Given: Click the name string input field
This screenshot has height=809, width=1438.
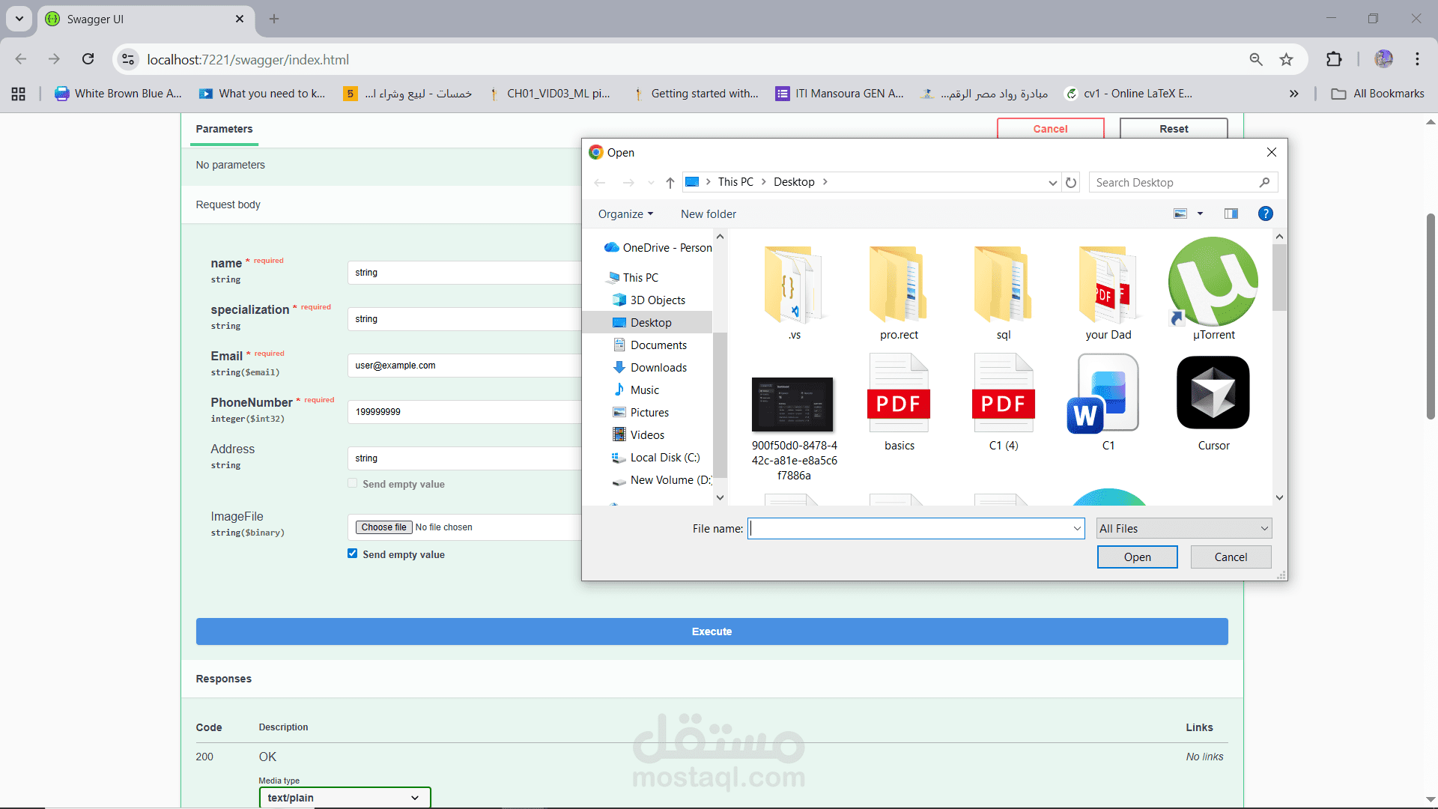Looking at the screenshot, I should click(464, 273).
